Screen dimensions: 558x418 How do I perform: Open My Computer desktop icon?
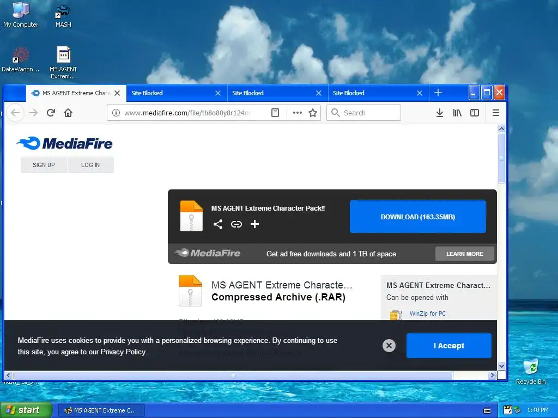point(21,15)
